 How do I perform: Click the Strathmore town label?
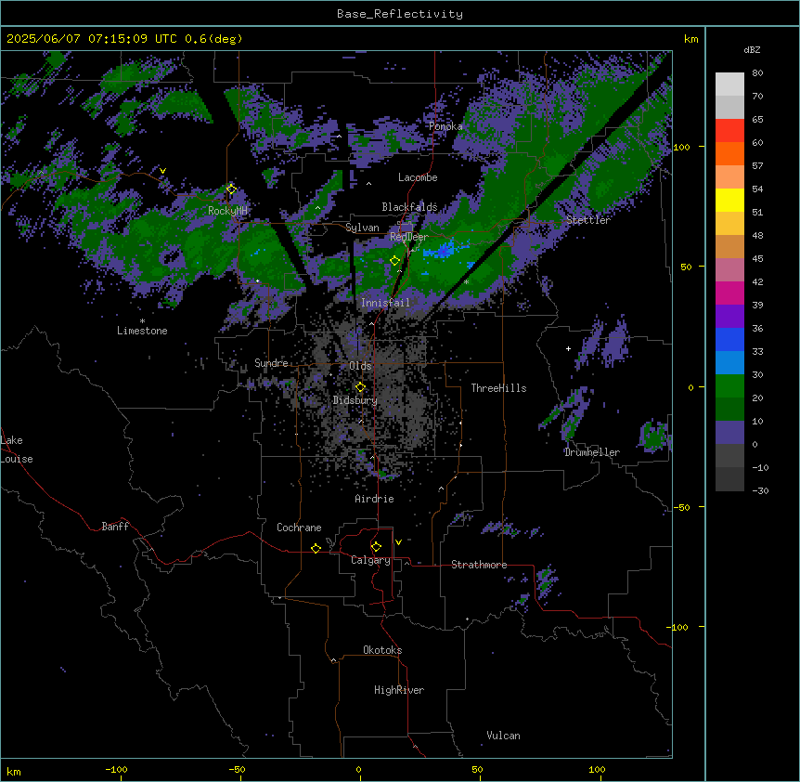pyautogui.click(x=479, y=565)
